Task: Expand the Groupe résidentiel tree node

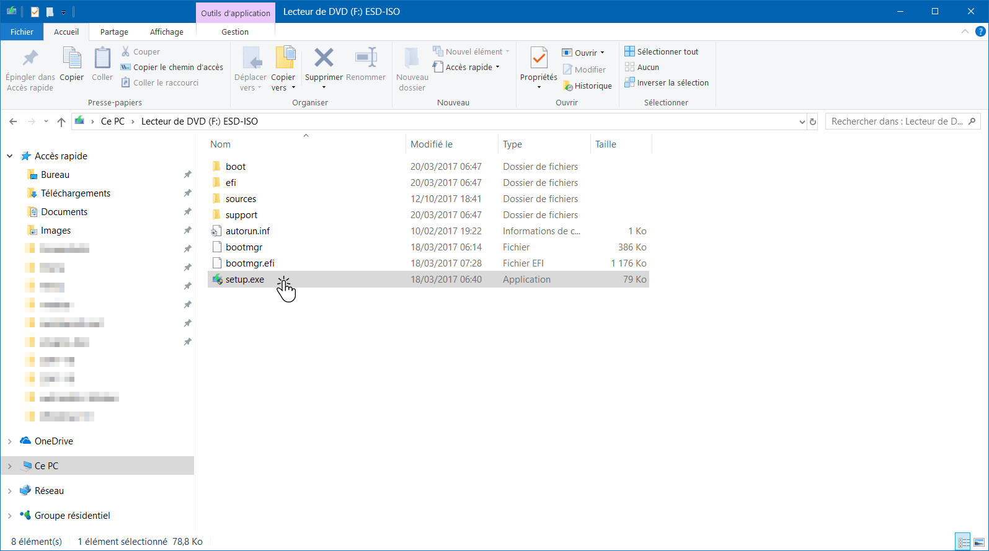Action: point(10,516)
